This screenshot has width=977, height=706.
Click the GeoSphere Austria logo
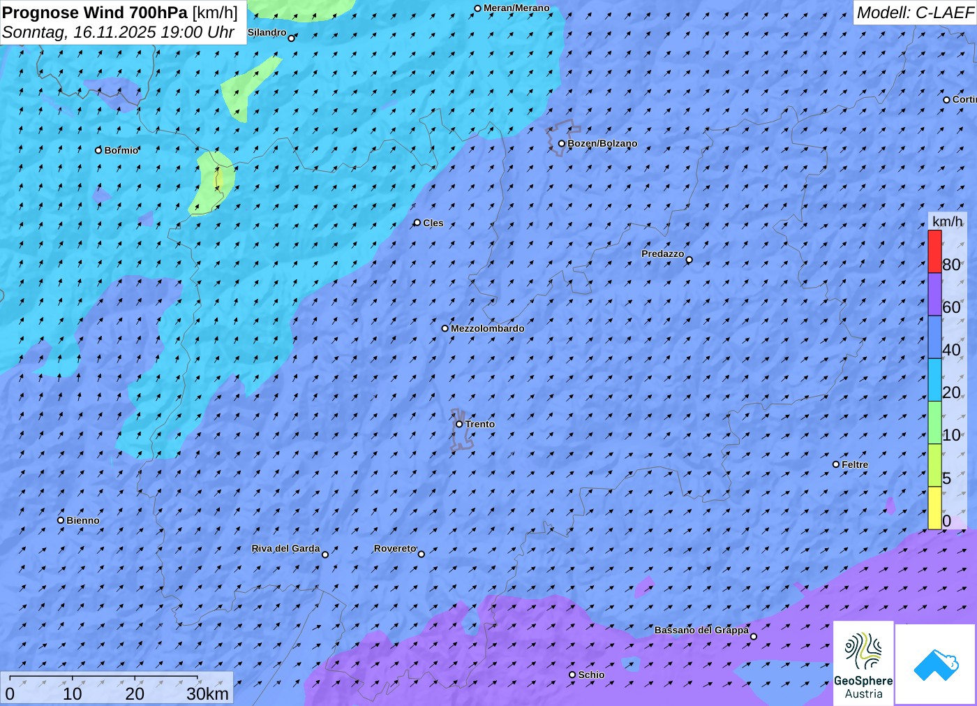click(863, 663)
